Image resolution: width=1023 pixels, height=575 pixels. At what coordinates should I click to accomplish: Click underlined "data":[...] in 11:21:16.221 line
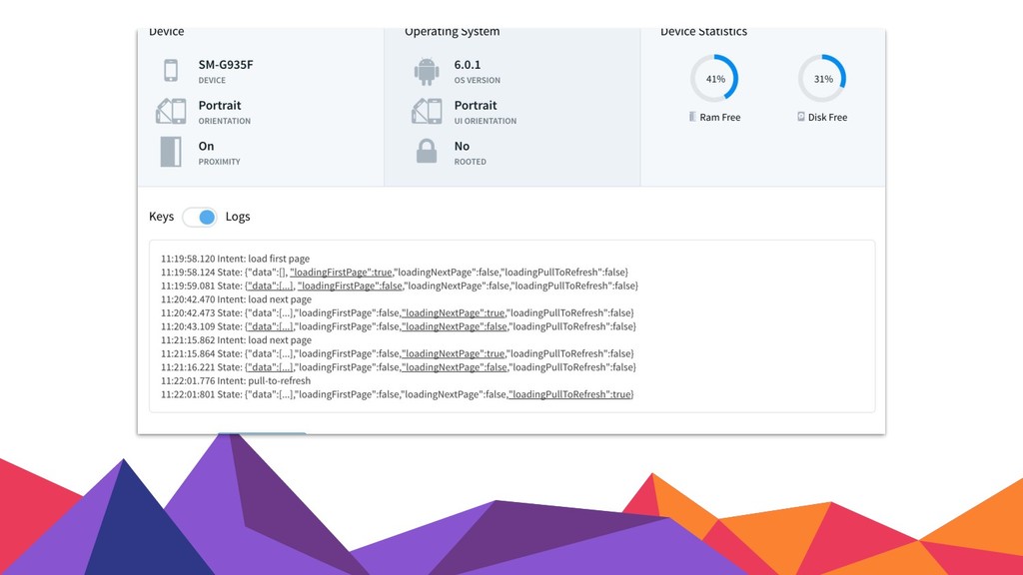click(x=270, y=367)
